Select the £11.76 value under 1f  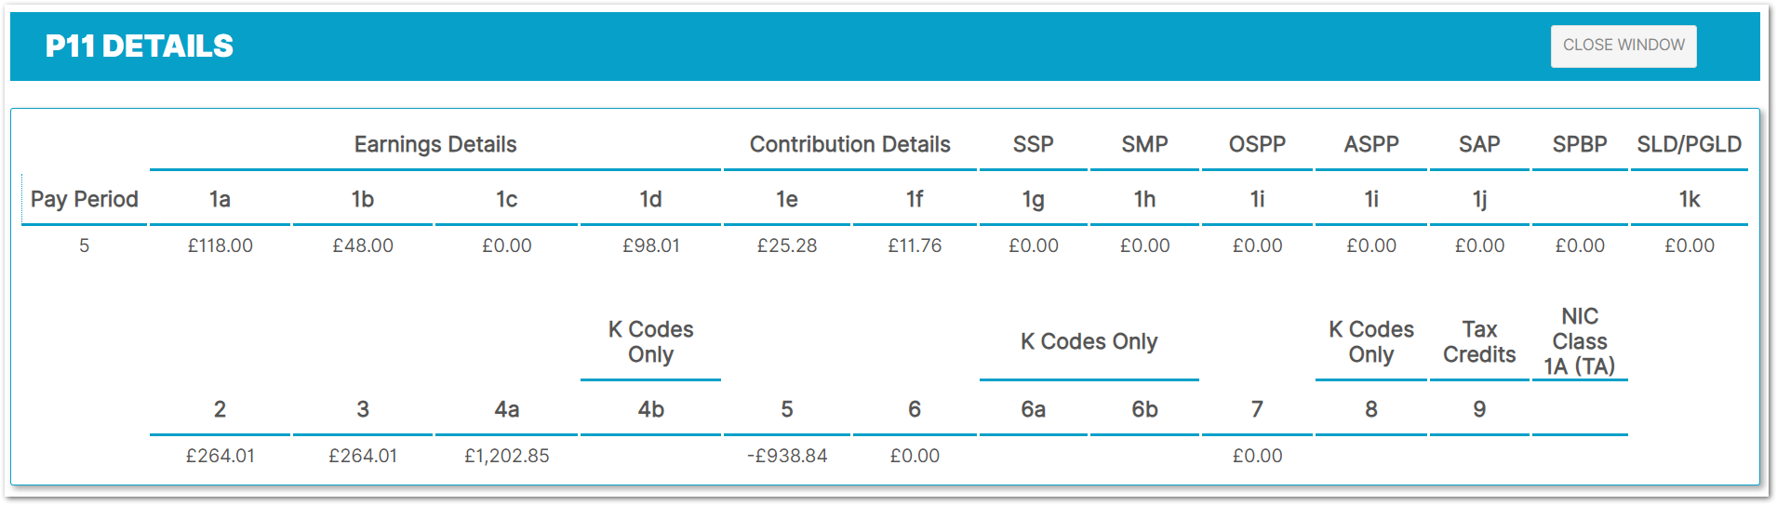tap(914, 246)
